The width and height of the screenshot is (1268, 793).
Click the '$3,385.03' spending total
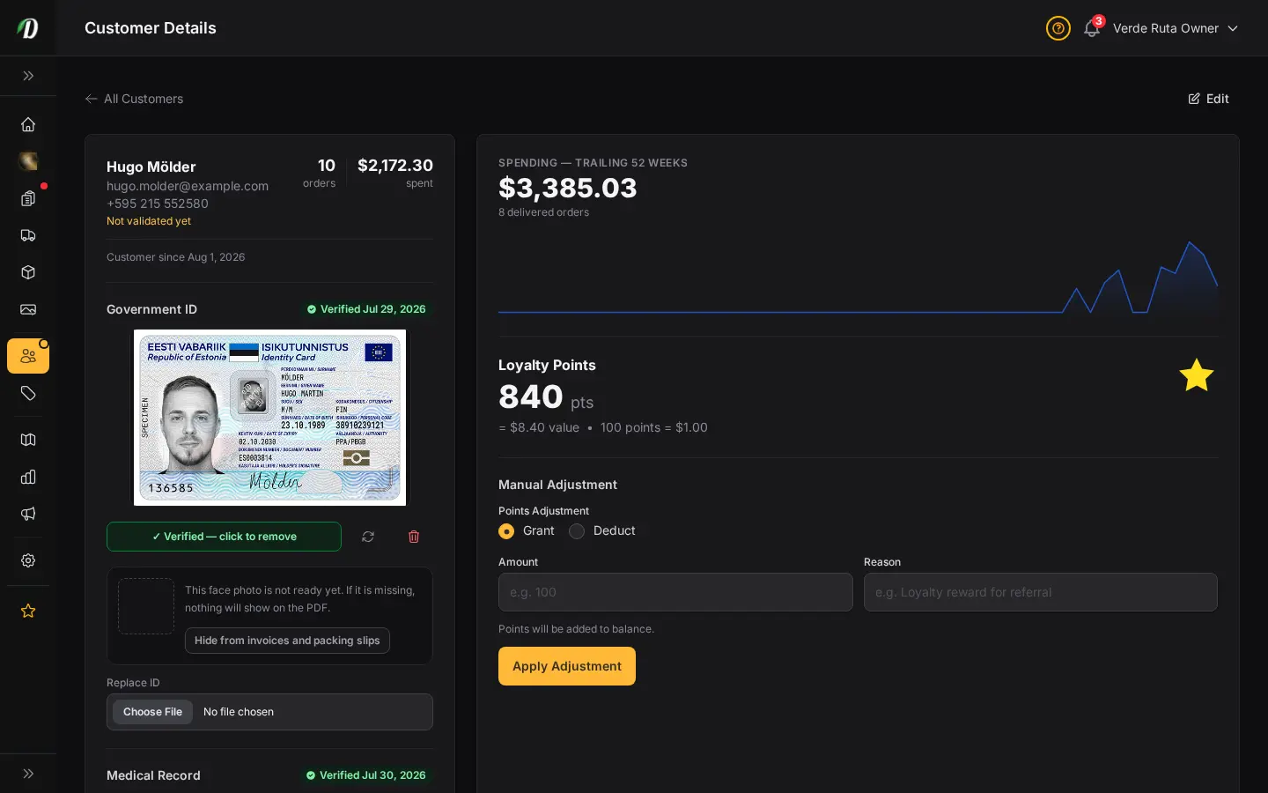click(x=568, y=188)
